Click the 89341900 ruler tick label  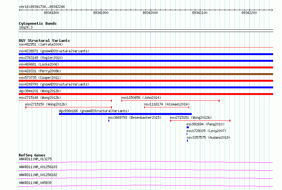(101, 13)
